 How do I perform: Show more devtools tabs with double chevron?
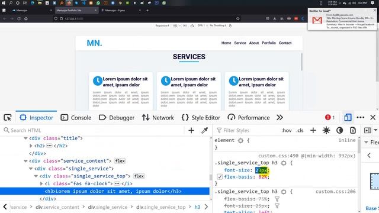click(280, 118)
